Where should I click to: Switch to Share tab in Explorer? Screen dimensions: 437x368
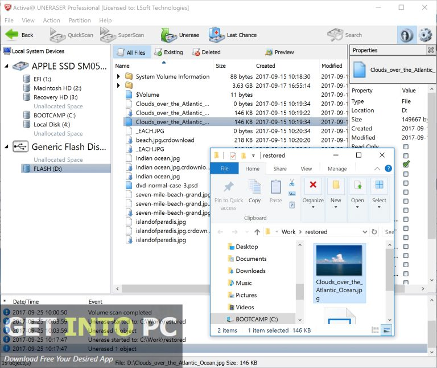point(280,169)
